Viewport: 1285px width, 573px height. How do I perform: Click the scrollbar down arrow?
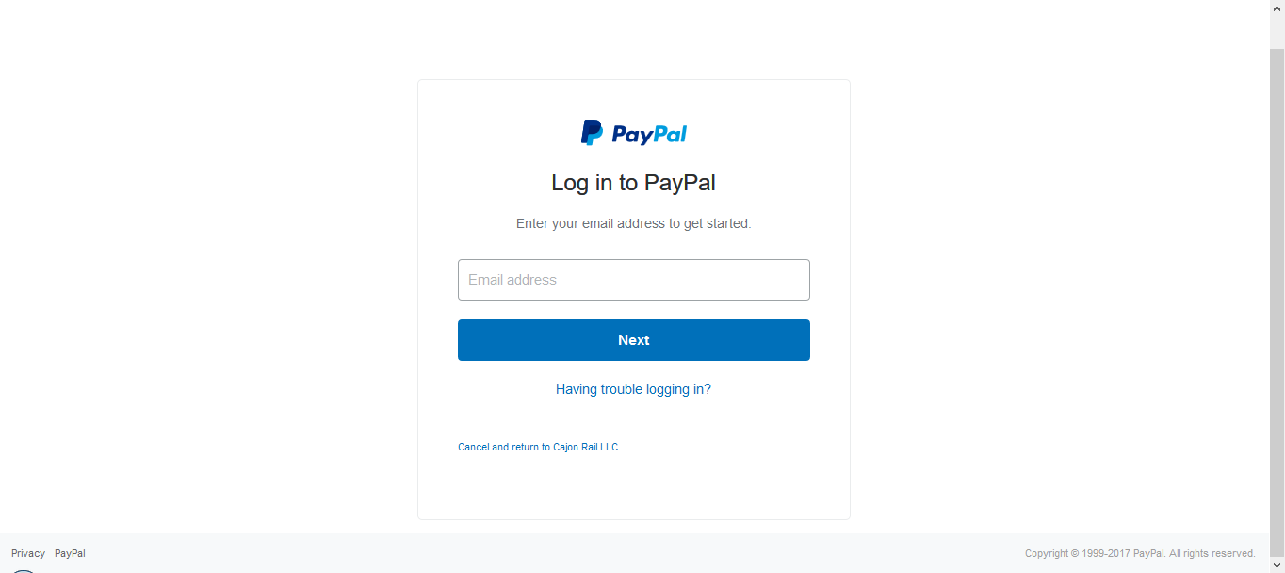tap(1277, 565)
